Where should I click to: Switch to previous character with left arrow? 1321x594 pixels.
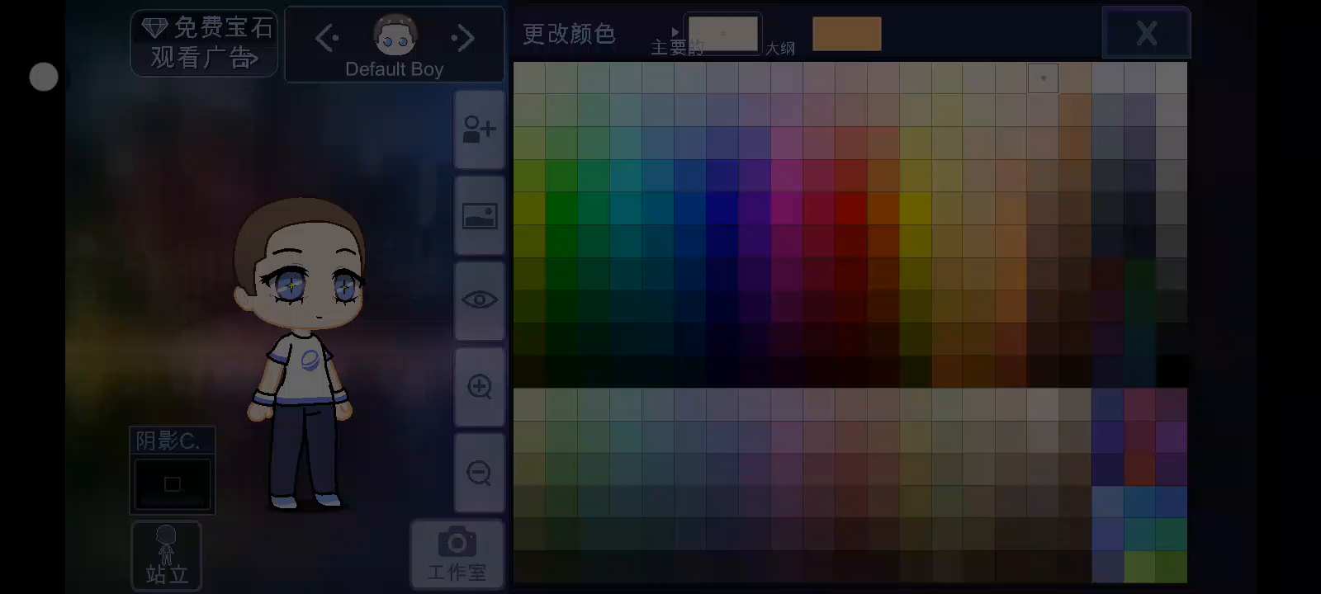coord(327,38)
